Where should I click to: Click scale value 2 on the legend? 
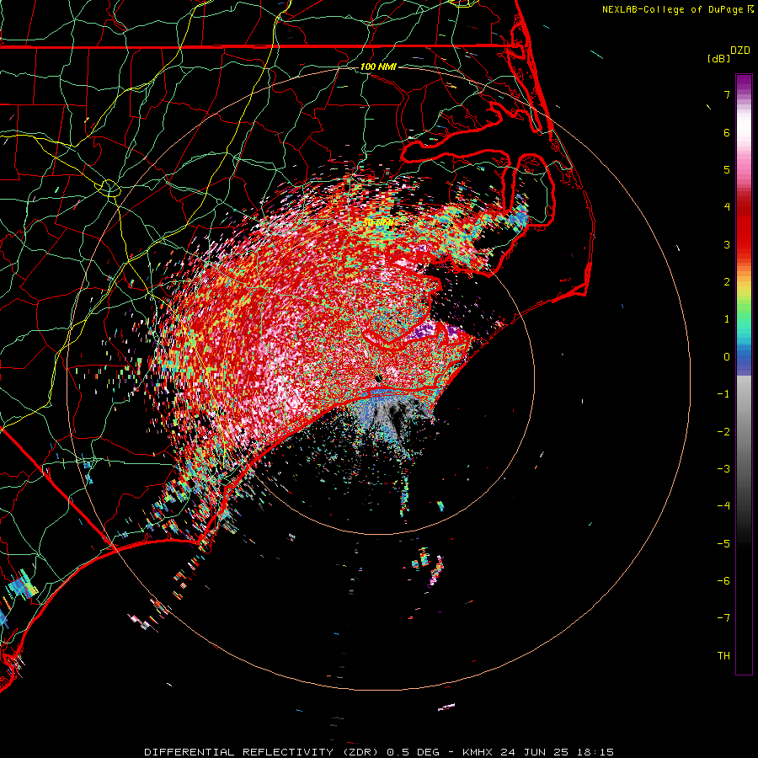pyautogui.click(x=727, y=282)
